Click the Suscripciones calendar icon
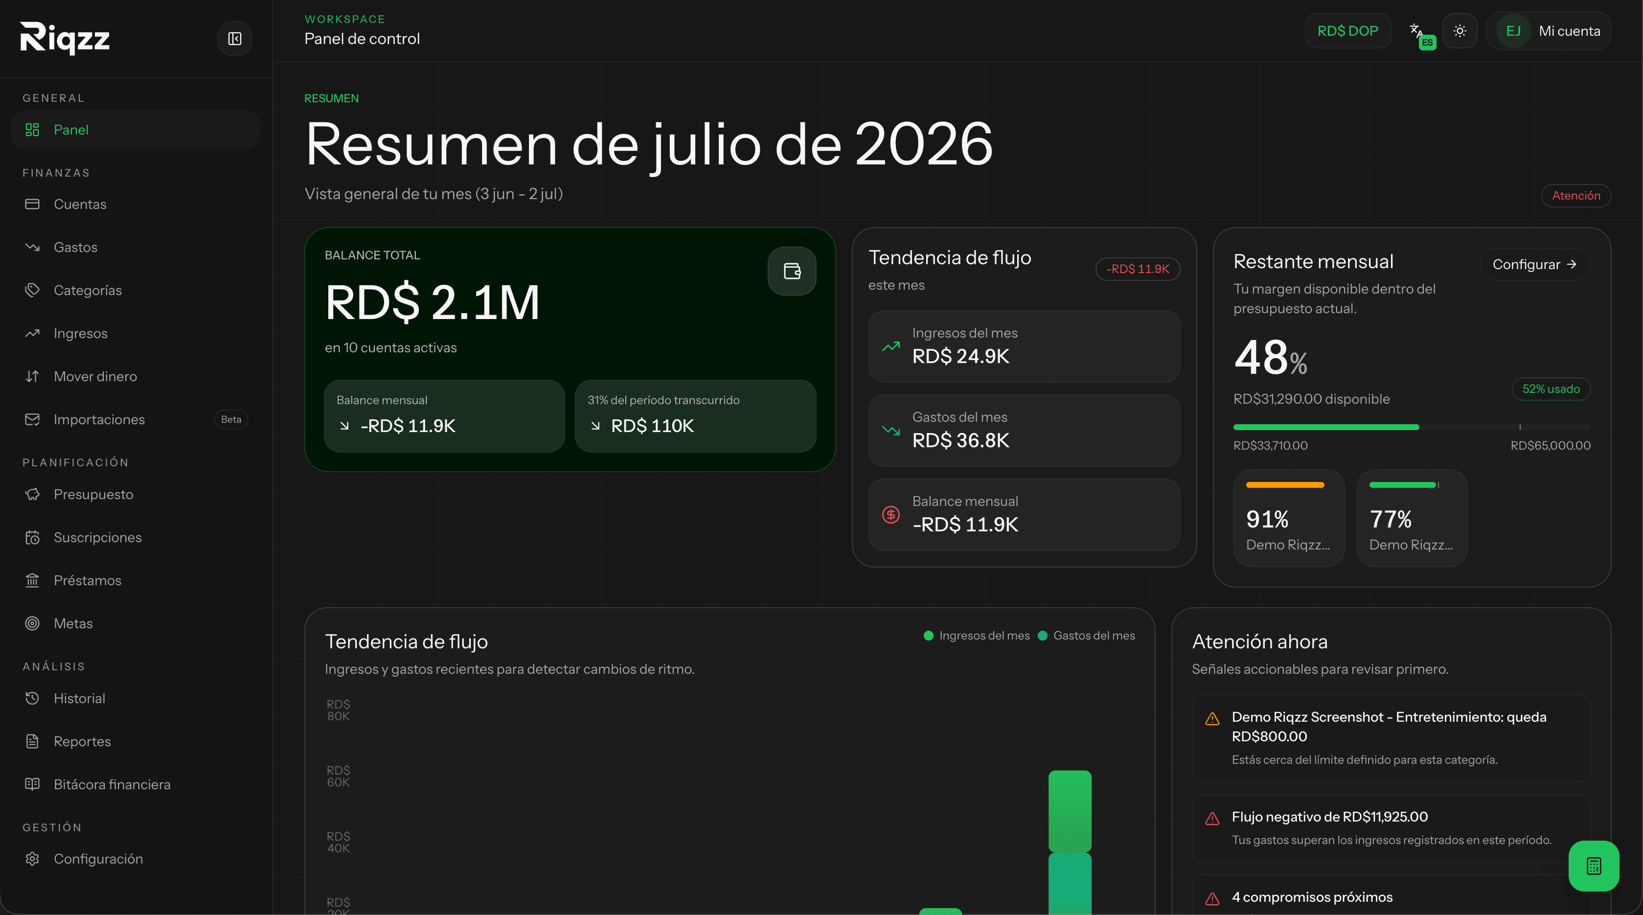Viewport: 1643px width, 915px height. click(32, 538)
